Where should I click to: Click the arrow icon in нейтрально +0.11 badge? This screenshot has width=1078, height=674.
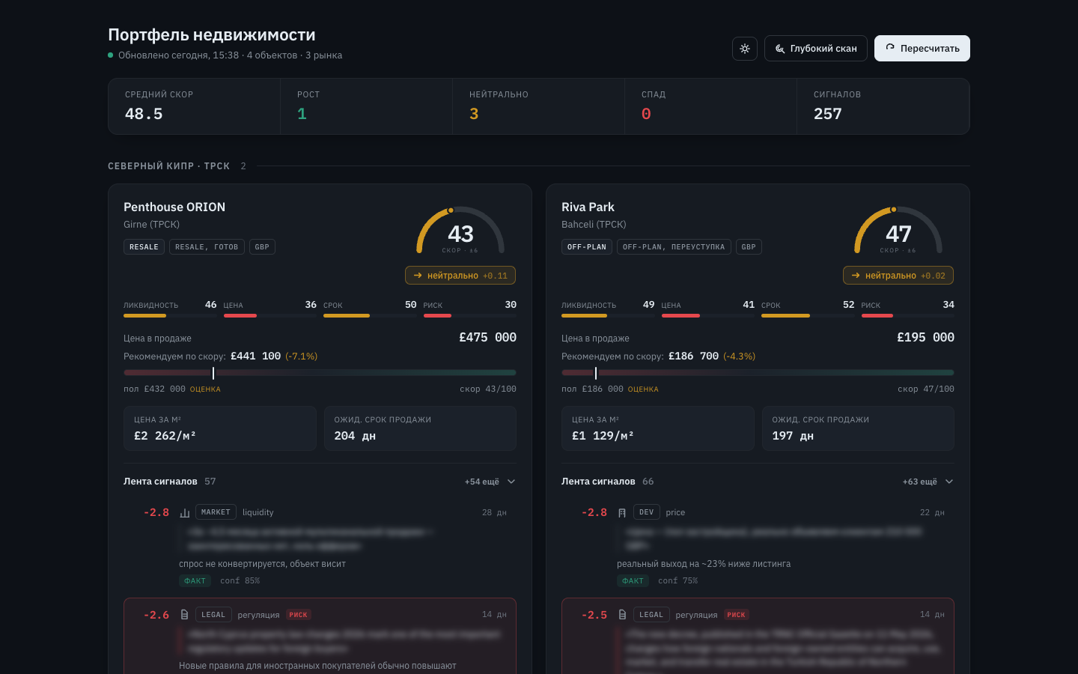pos(418,276)
